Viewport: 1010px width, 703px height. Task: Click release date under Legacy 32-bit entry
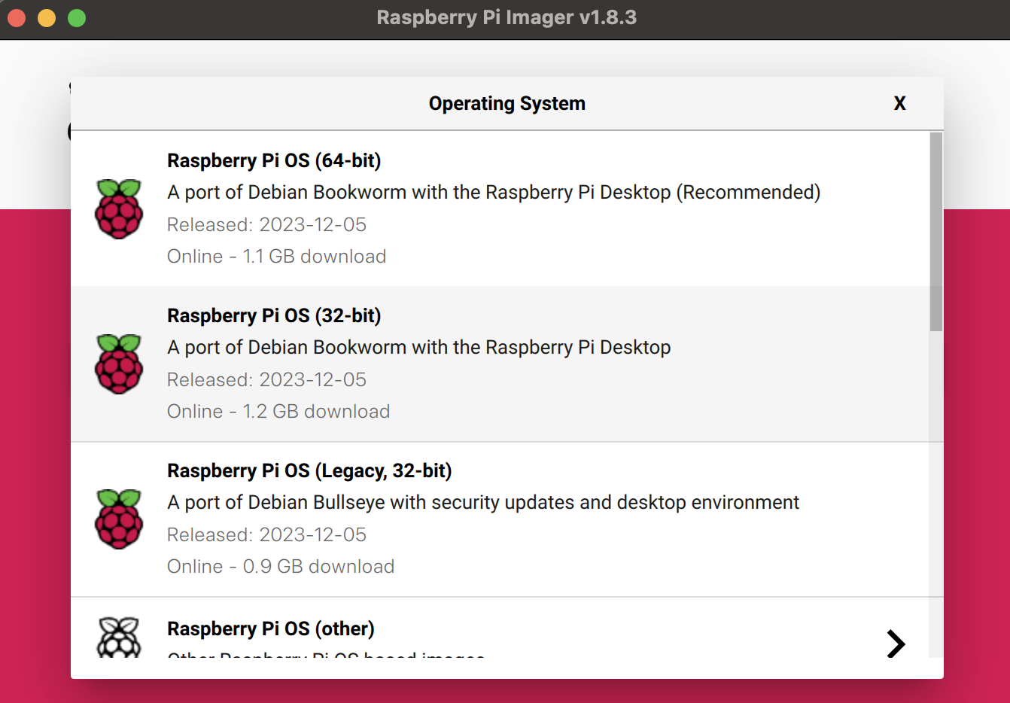pos(266,535)
